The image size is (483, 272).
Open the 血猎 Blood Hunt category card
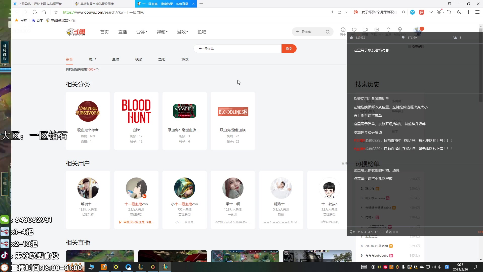tap(136, 121)
